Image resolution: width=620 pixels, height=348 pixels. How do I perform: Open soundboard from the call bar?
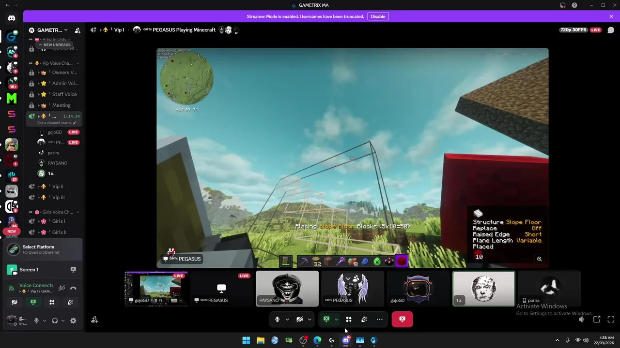click(x=364, y=319)
